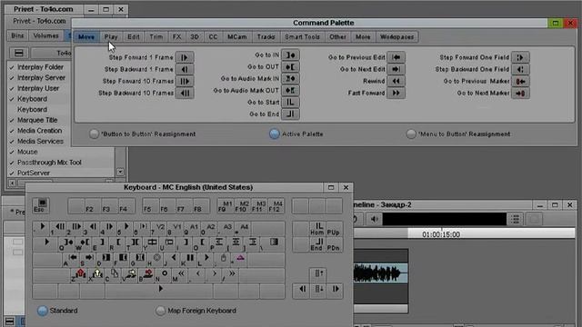
Task: Click Step Backward One Field icon
Action: point(520,69)
